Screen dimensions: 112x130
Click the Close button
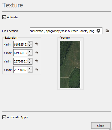point(101,125)
